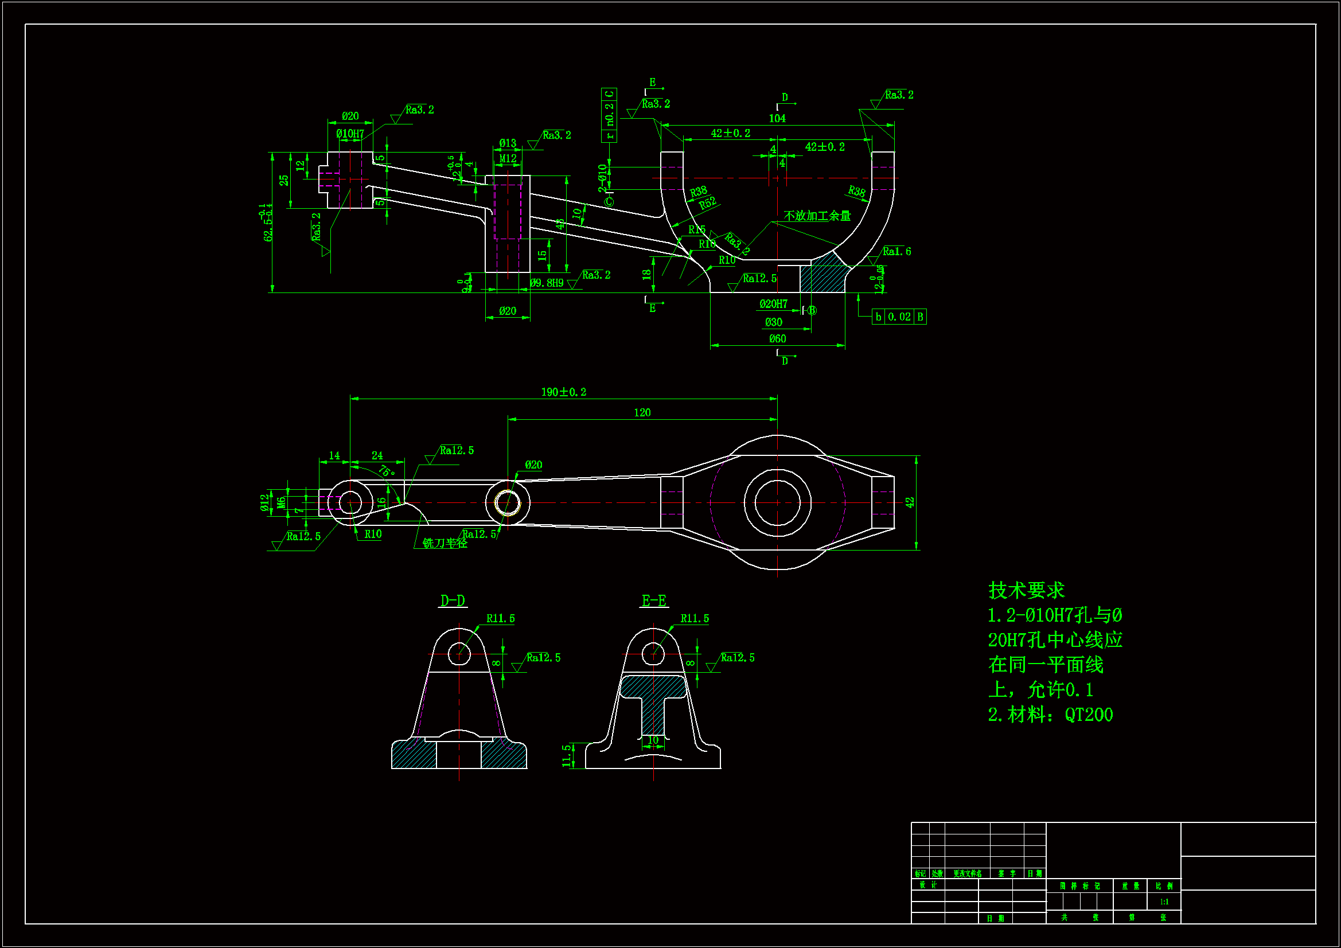Image resolution: width=1341 pixels, height=948 pixels.
Task: Select the 120 dimension text
Action: (642, 412)
